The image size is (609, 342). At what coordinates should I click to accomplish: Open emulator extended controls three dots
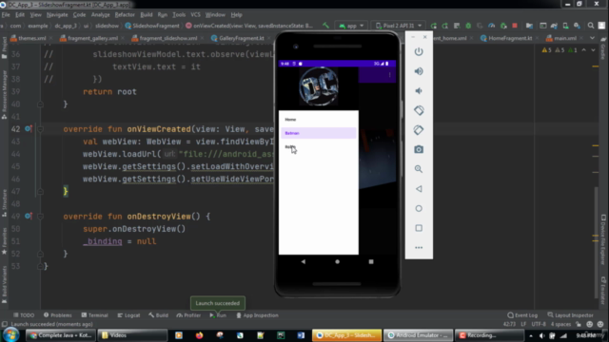tap(419, 247)
